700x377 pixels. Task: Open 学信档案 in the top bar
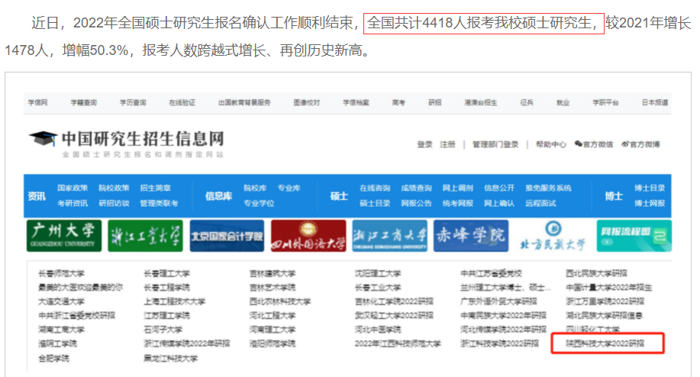[x=356, y=102]
